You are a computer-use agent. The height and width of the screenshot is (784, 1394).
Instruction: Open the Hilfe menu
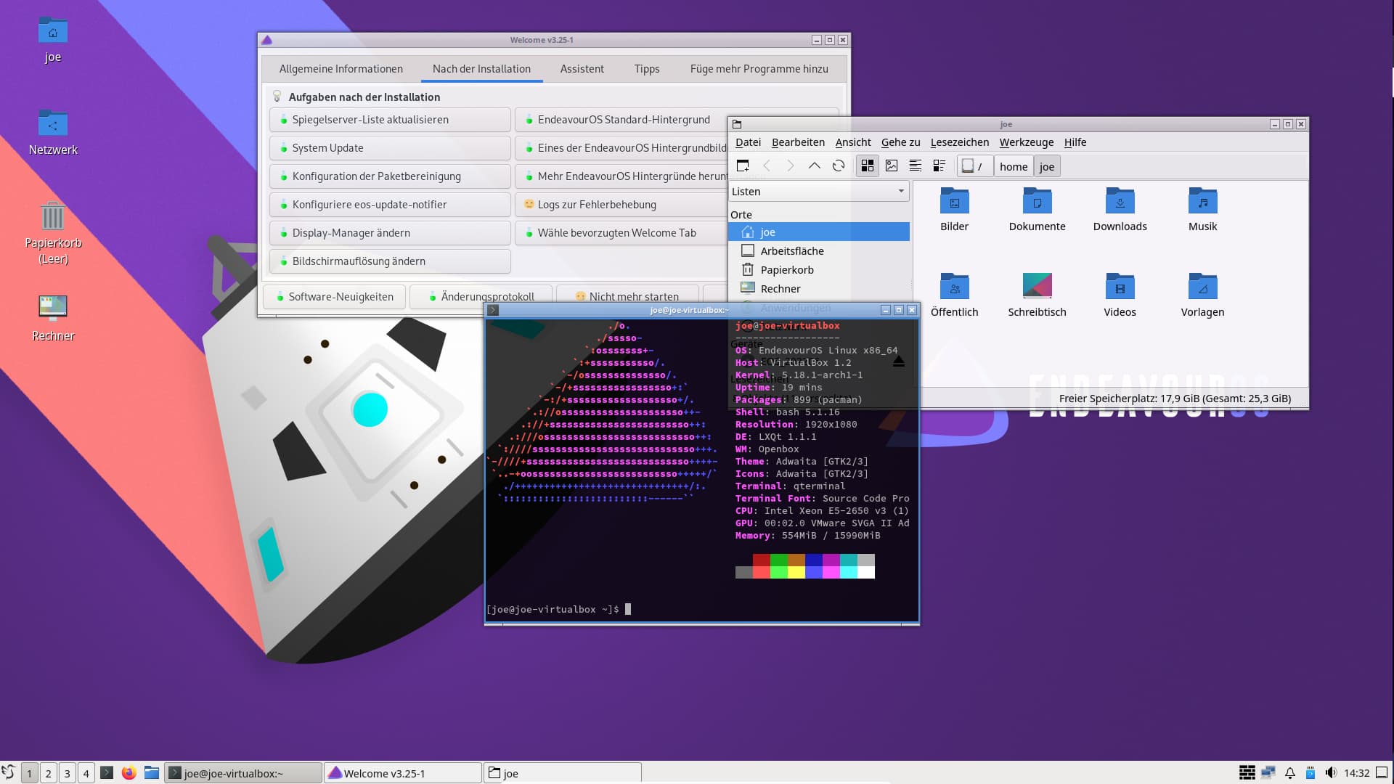1075,142
